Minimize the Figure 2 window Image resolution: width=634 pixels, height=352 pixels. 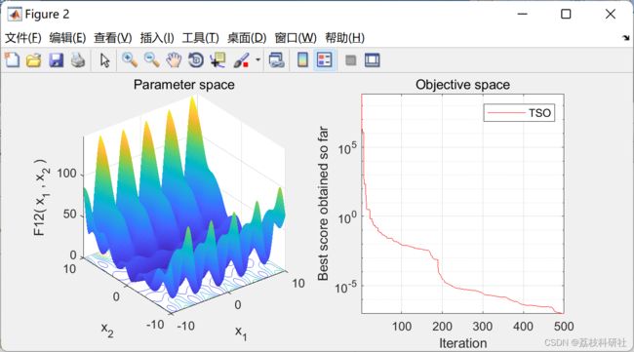tap(523, 15)
